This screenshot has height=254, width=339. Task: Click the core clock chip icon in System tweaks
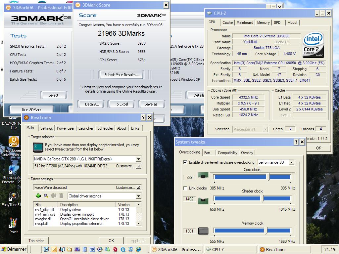(x=203, y=176)
